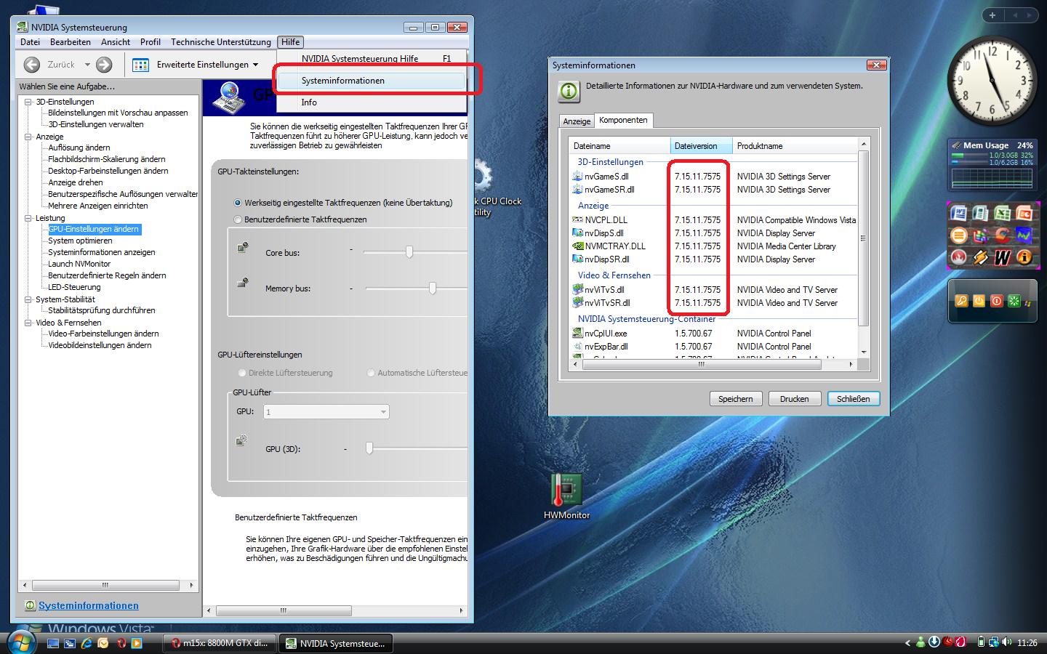This screenshot has width=1047, height=654.
Task: Collapse the 3D-Einstellungen tree node
Action: (x=28, y=102)
